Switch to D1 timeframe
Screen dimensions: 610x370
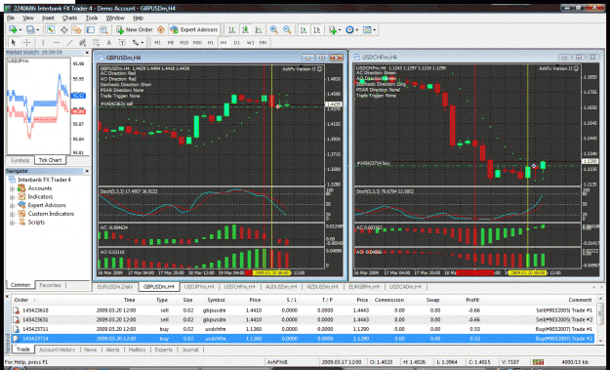coord(236,43)
